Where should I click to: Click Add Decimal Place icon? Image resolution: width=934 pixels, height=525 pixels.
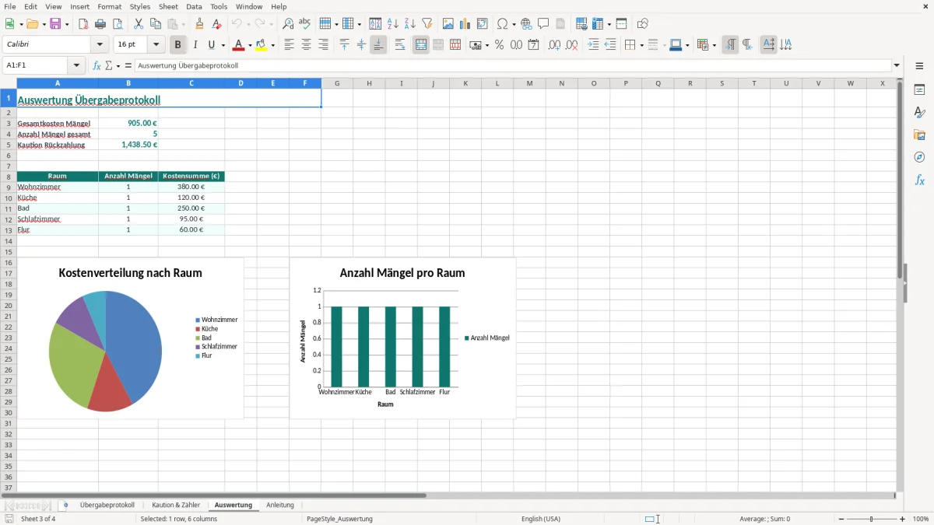[554, 45]
